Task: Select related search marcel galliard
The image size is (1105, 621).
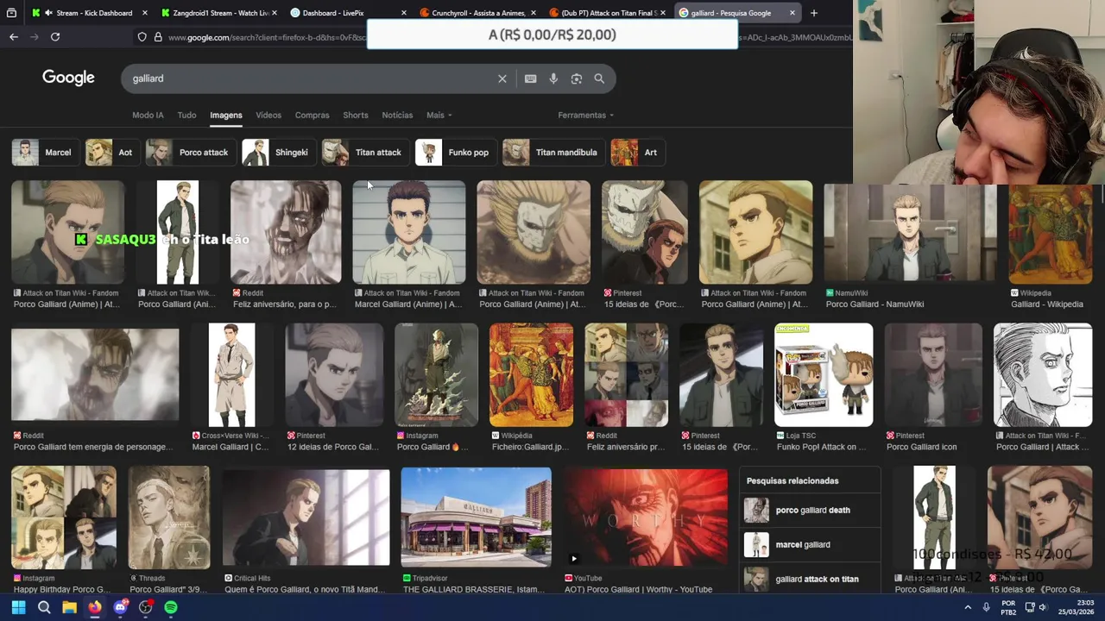Action: [x=811, y=545]
